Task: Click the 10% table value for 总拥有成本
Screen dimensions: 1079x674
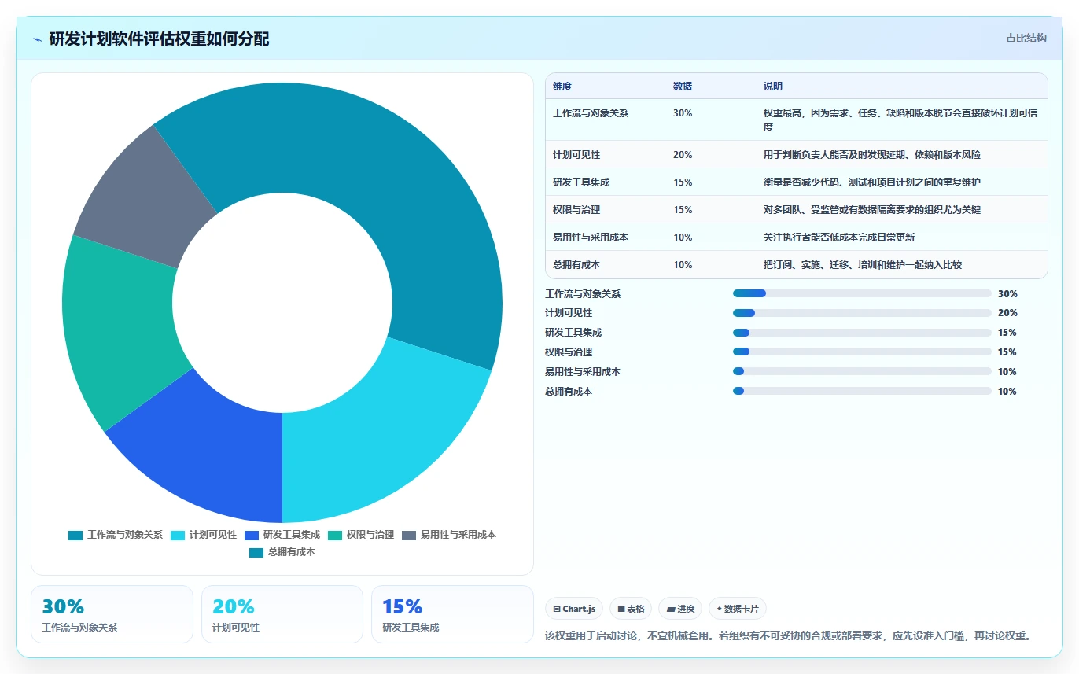Action: [x=683, y=265]
